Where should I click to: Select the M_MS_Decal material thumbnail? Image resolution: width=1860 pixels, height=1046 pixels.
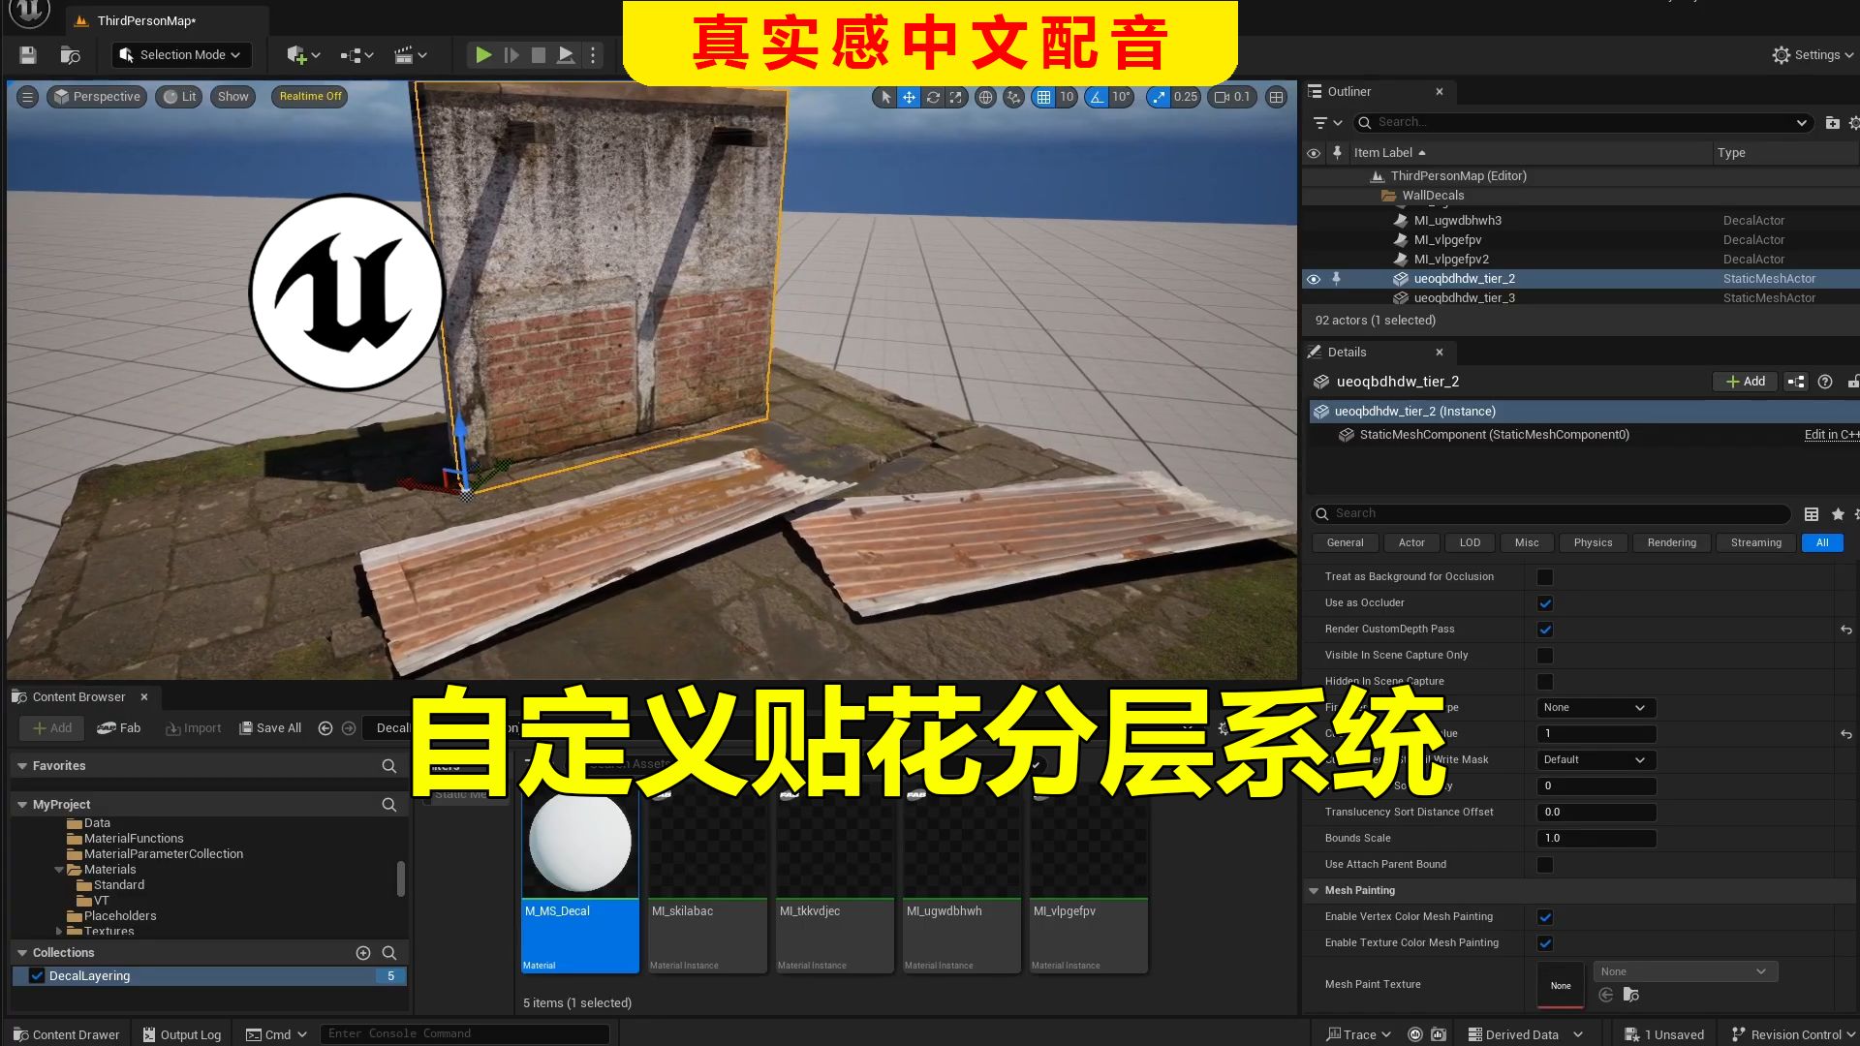pos(580,843)
